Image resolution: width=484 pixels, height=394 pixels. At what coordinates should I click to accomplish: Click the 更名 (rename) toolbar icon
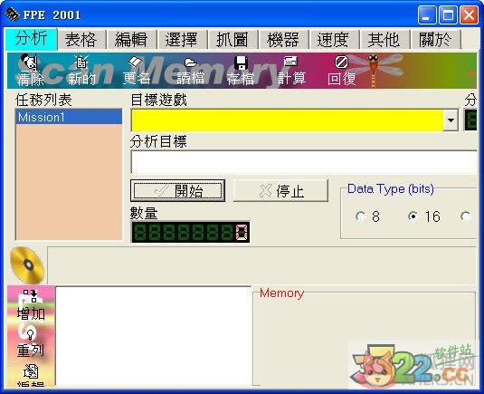136,71
